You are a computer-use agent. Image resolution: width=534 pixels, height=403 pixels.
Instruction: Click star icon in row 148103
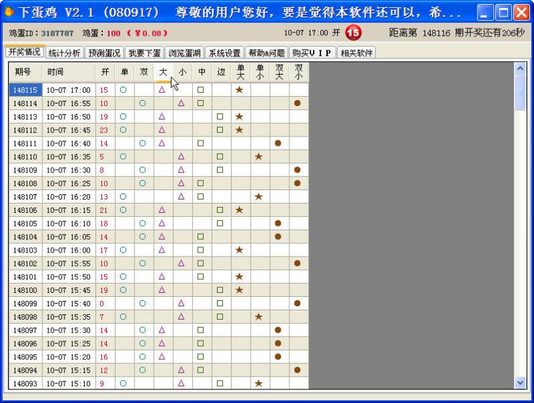click(x=239, y=250)
